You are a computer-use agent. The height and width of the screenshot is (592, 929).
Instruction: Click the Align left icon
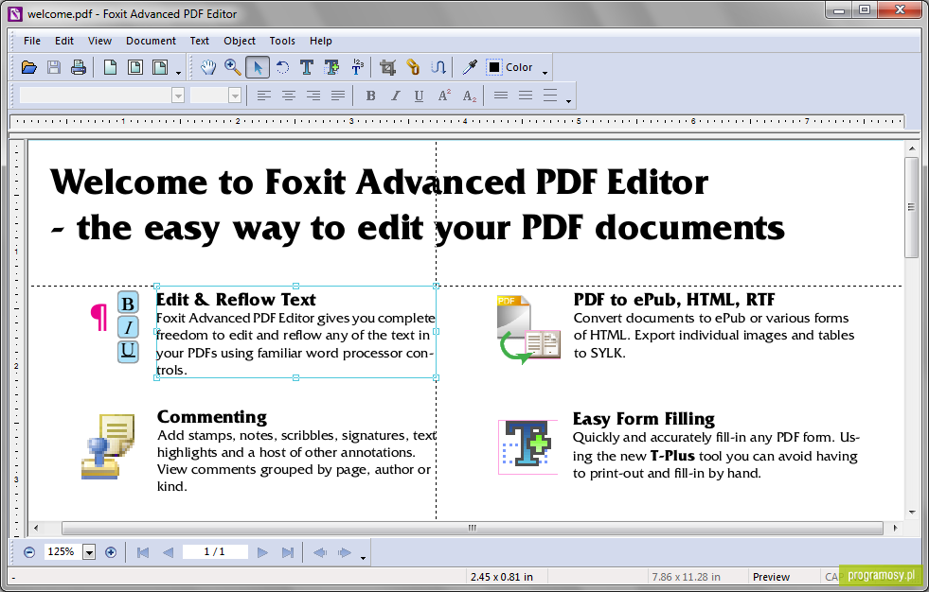point(263,96)
